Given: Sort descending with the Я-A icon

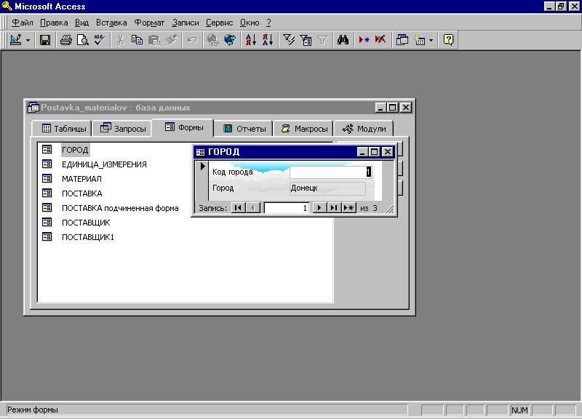Looking at the screenshot, I should pyautogui.click(x=268, y=40).
